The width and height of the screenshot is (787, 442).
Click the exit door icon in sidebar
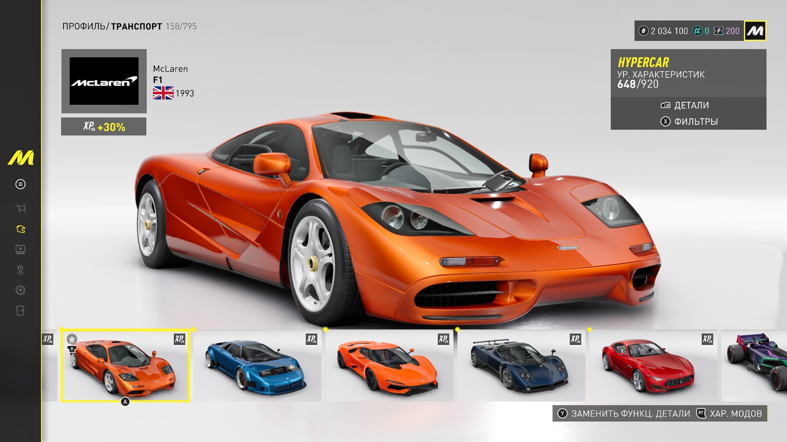pos(20,311)
